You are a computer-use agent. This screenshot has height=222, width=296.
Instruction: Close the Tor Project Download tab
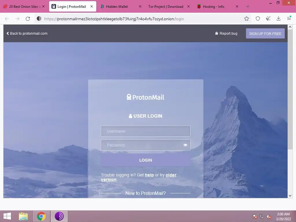pos(188,6)
